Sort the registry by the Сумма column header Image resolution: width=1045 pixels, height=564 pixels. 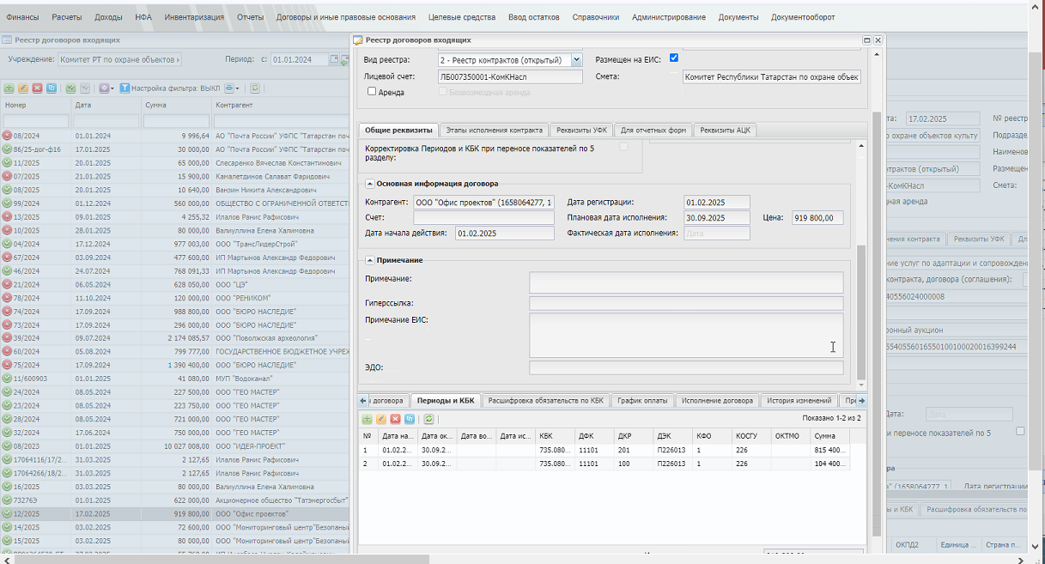[177, 105]
